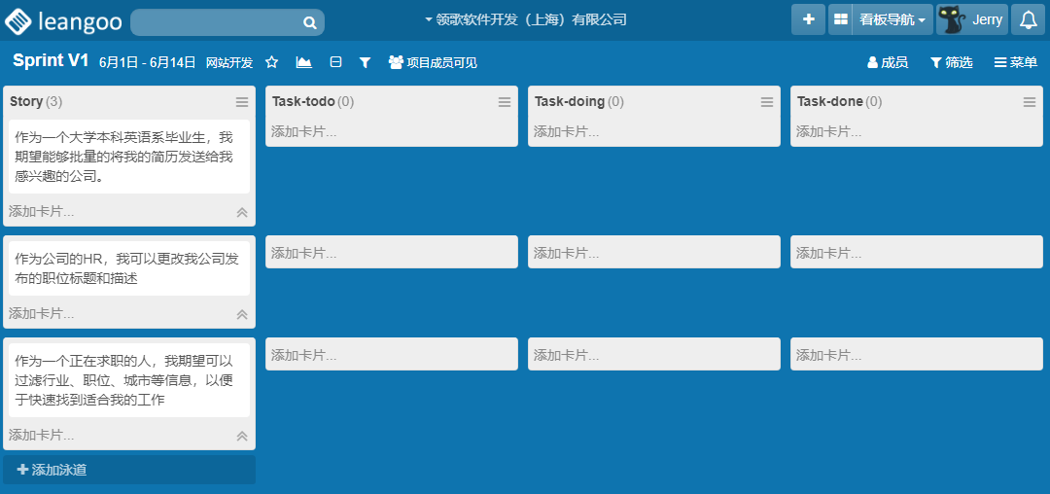Viewport: 1050px width, 494px height.
Task: Open the HR job title story card
Action: pyautogui.click(x=128, y=268)
